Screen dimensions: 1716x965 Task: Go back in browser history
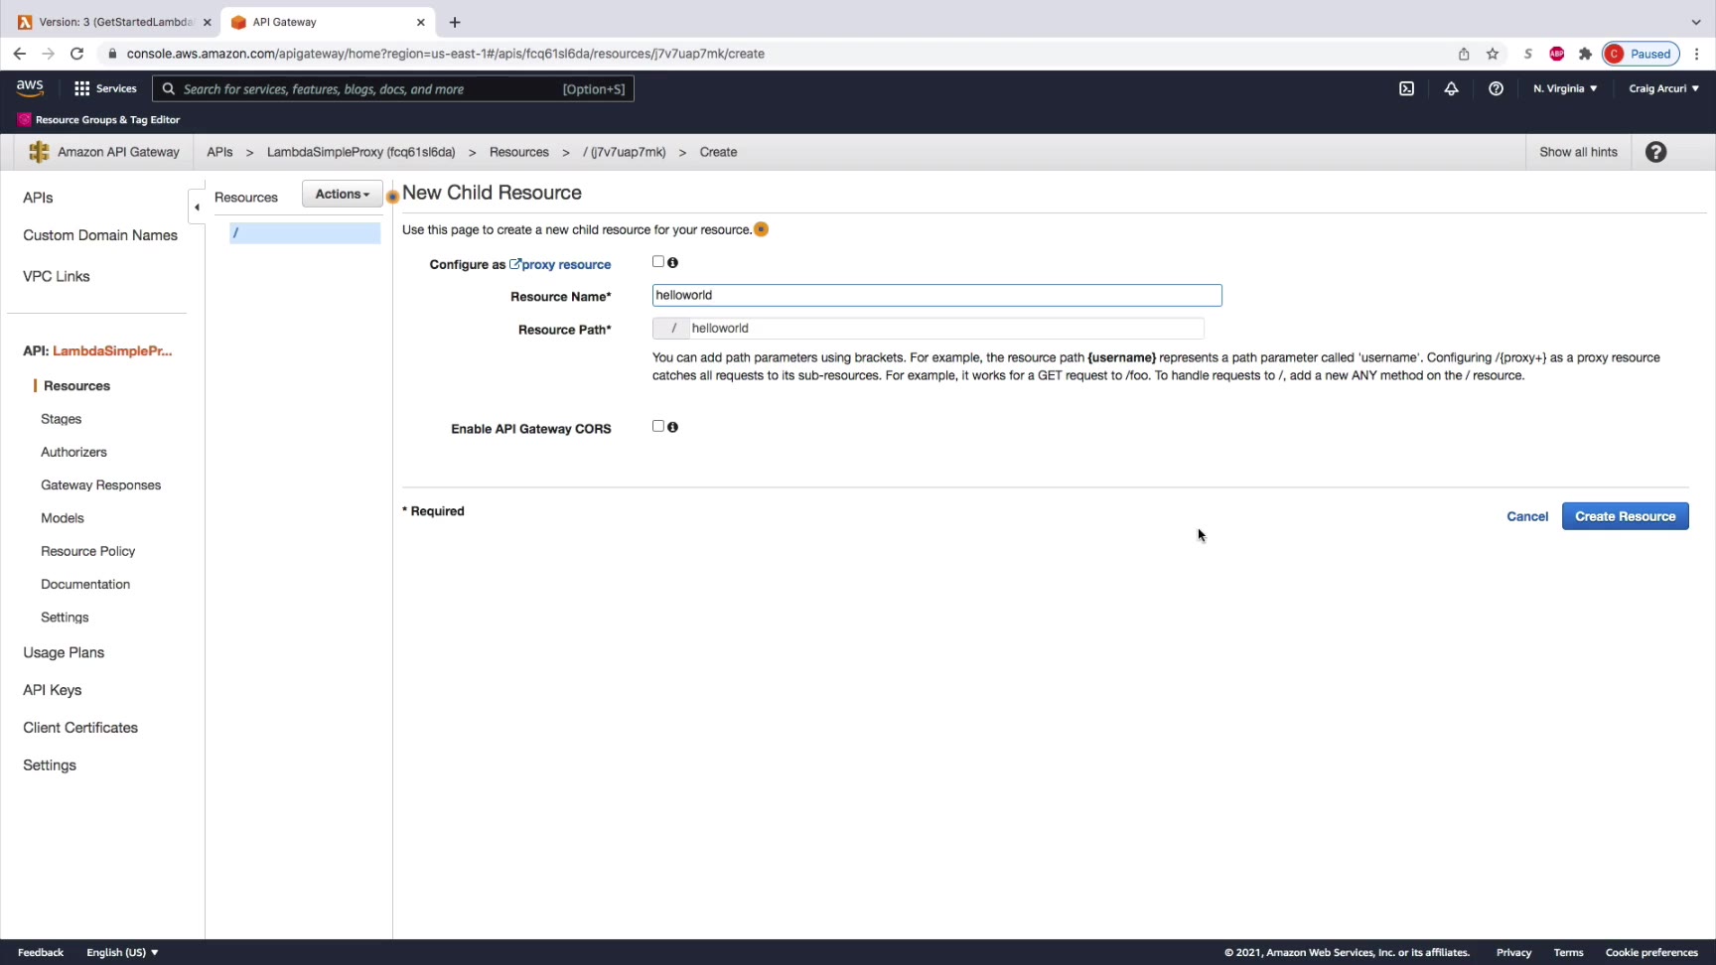[20, 54]
